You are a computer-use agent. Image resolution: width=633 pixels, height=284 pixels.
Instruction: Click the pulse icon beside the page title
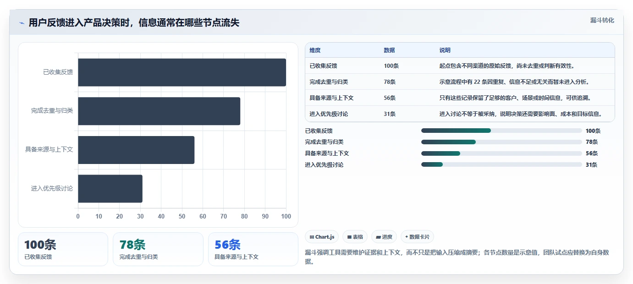(22, 23)
